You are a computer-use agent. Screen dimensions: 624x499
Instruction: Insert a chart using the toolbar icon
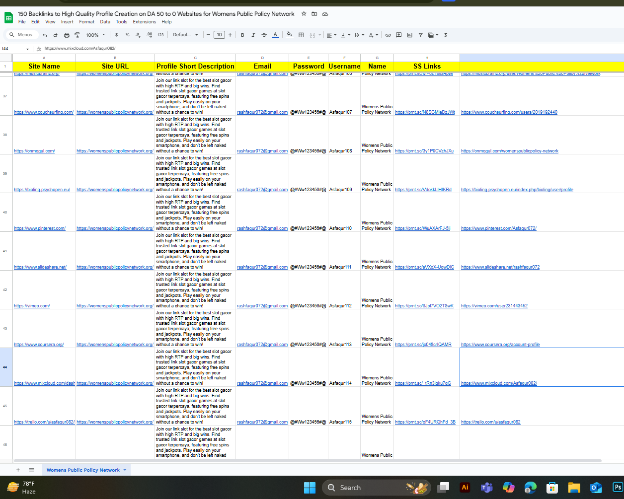[x=409, y=35]
